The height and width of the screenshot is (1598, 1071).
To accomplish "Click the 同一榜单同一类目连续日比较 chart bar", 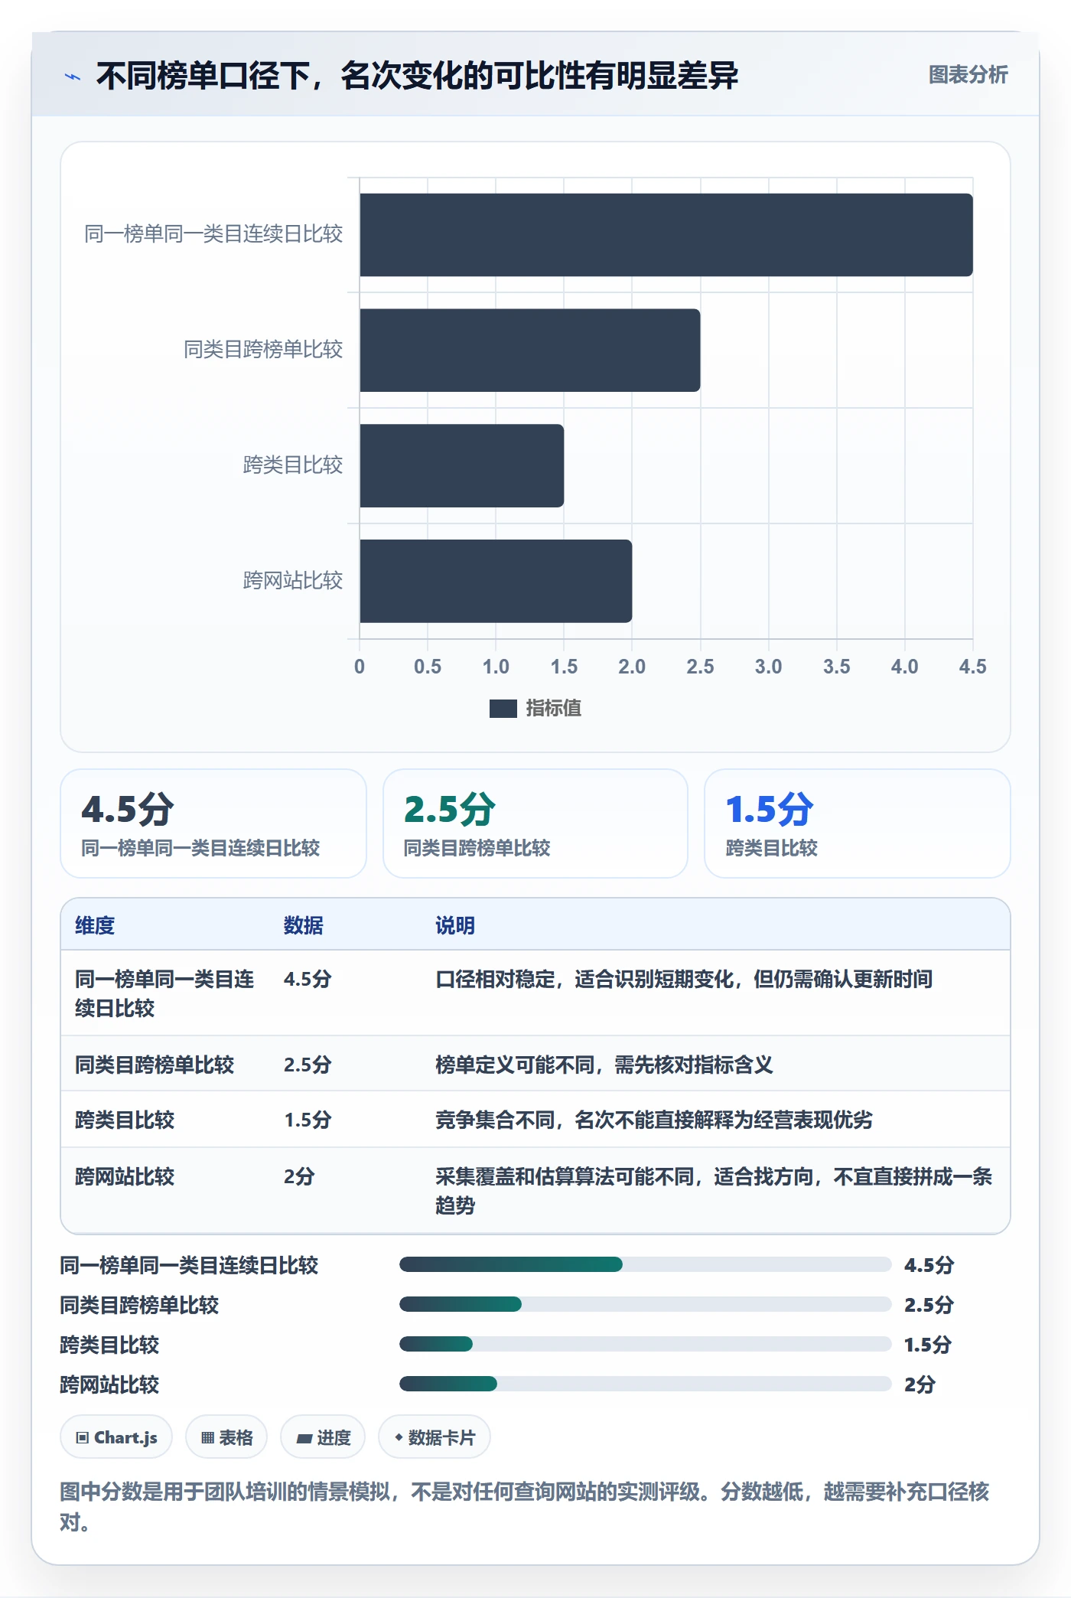I will point(666,235).
